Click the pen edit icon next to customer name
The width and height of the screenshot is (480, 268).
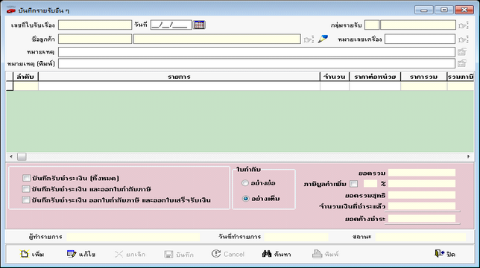point(323,39)
